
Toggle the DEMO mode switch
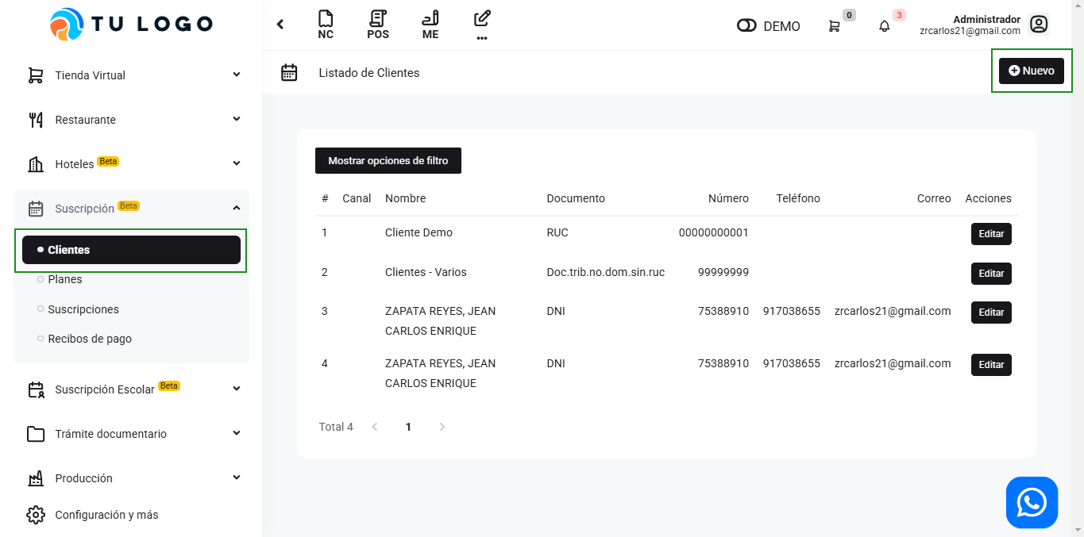[x=746, y=26]
